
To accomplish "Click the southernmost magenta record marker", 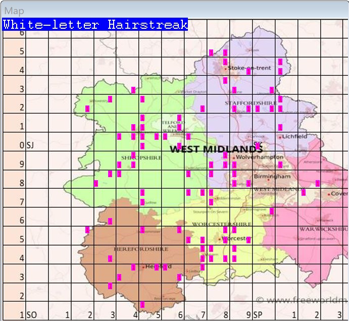I will [x=142, y=305].
